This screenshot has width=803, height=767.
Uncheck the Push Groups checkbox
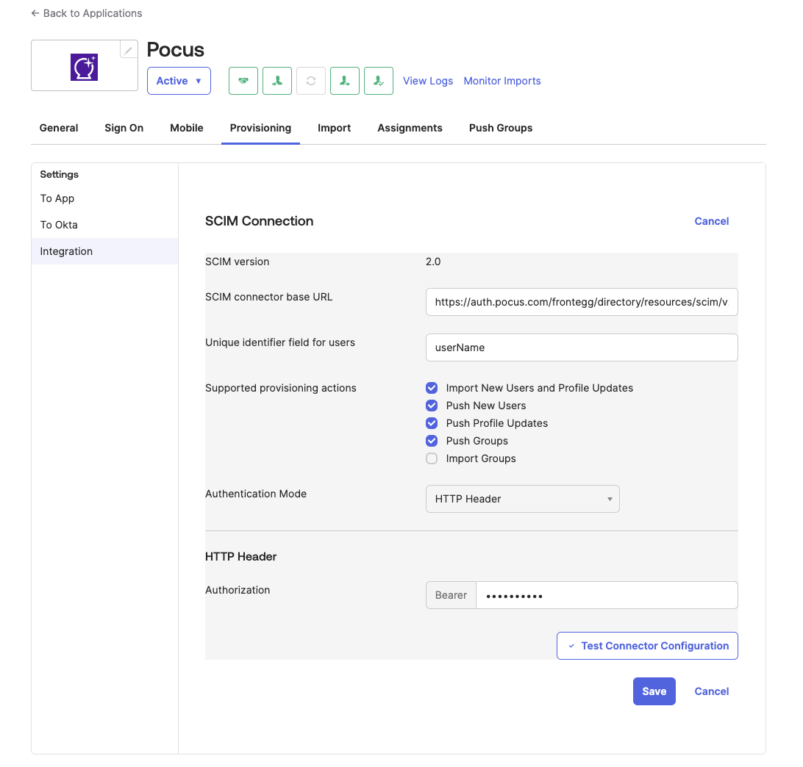click(x=432, y=441)
